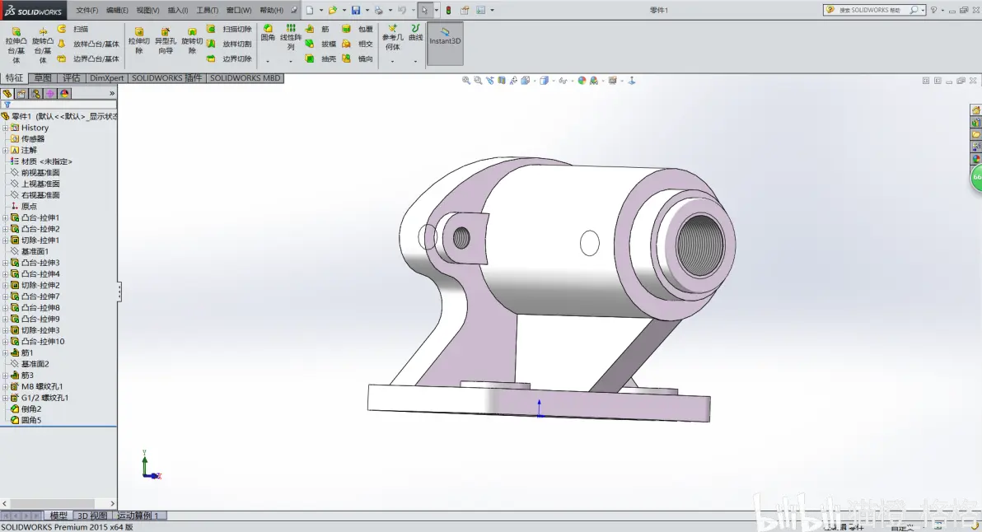Choose the 扫描 sweep tool
982x532 pixels.
pyautogui.click(x=73, y=29)
